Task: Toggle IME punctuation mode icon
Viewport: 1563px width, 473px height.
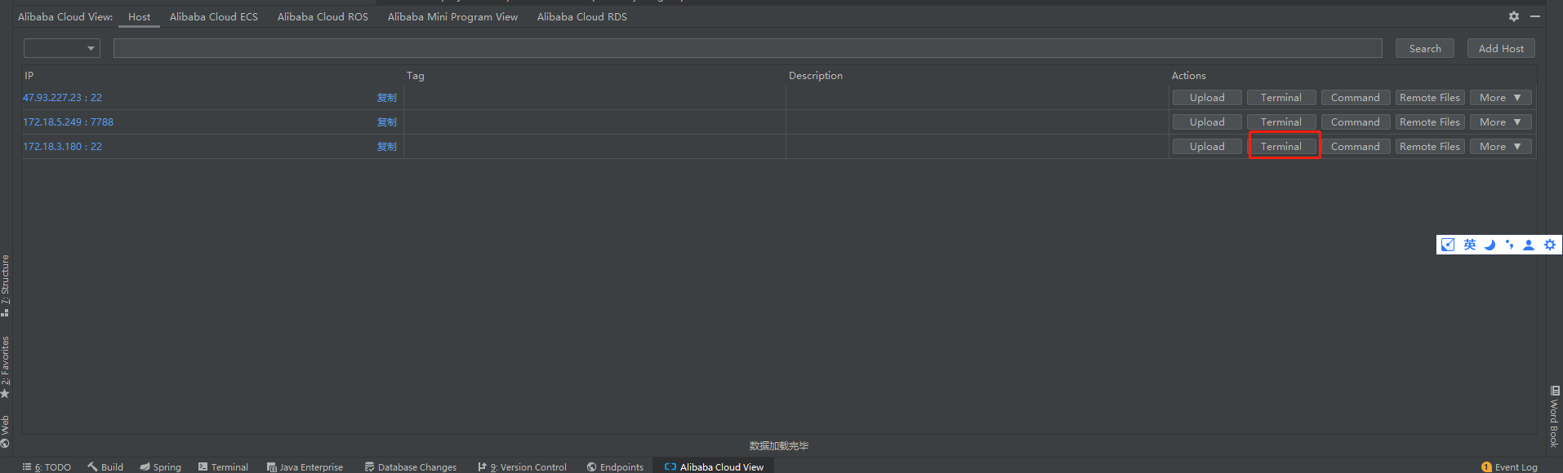Action: click(1509, 245)
